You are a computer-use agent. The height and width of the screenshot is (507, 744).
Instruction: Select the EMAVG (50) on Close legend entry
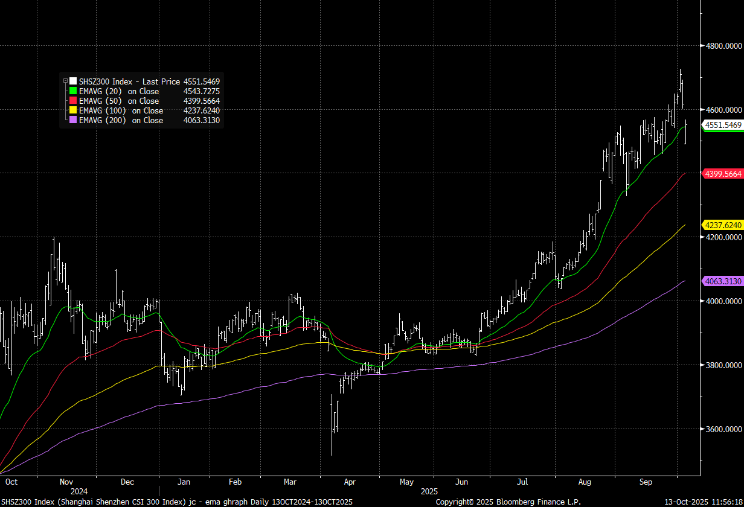click(x=119, y=101)
